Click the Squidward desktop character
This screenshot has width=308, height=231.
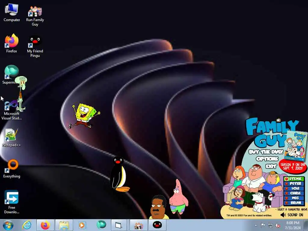click(x=21, y=93)
